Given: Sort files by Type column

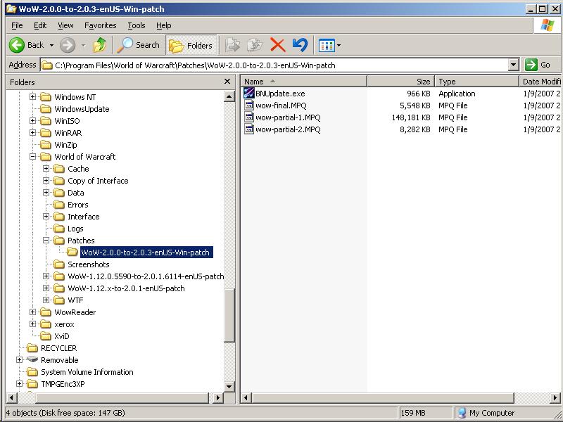Looking at the screenshot, I should click(x=477, y=82).
